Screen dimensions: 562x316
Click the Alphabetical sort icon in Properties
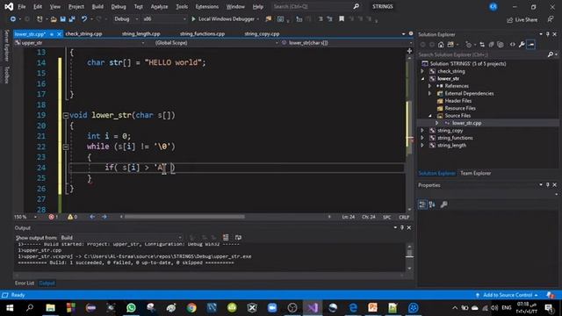(432, 205)
